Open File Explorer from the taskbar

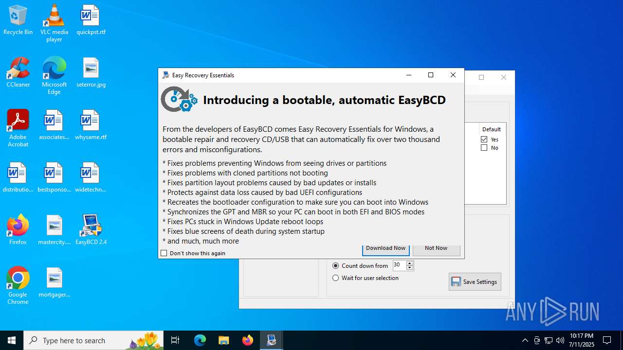(223, 340)
